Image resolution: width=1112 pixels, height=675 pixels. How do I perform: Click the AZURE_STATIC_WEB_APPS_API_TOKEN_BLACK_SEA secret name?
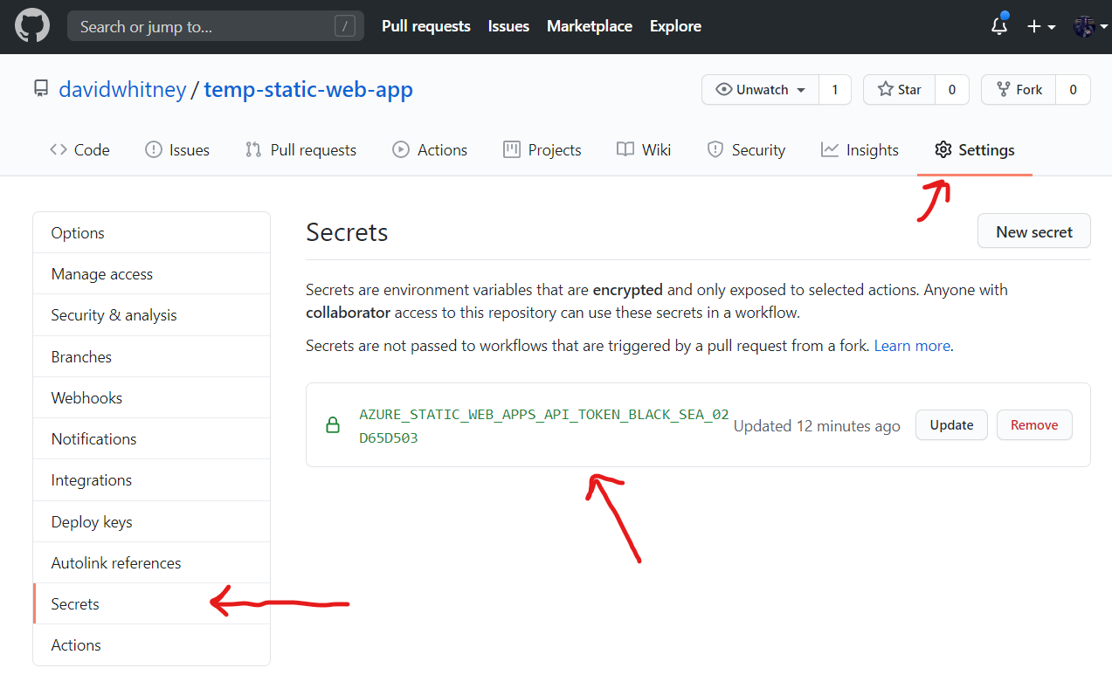(x=543, y=426)
